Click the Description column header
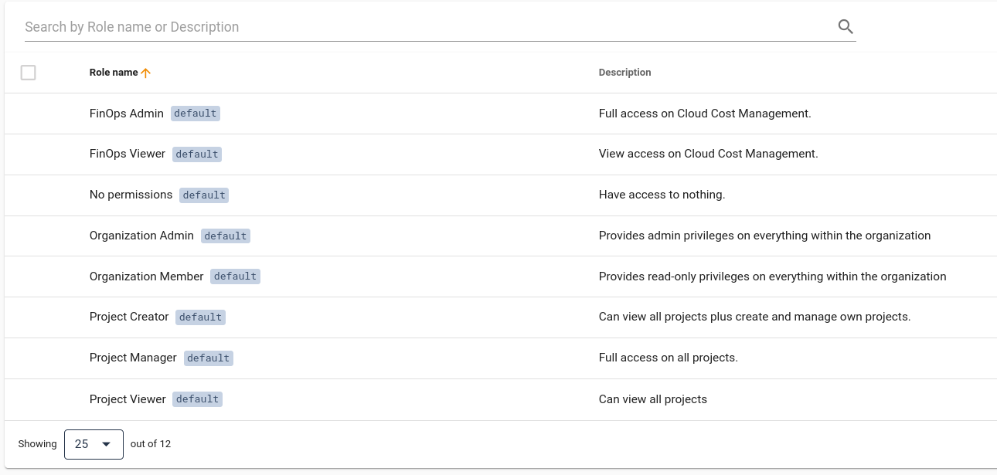Screen dimensions: 997x475 point(624,73)
